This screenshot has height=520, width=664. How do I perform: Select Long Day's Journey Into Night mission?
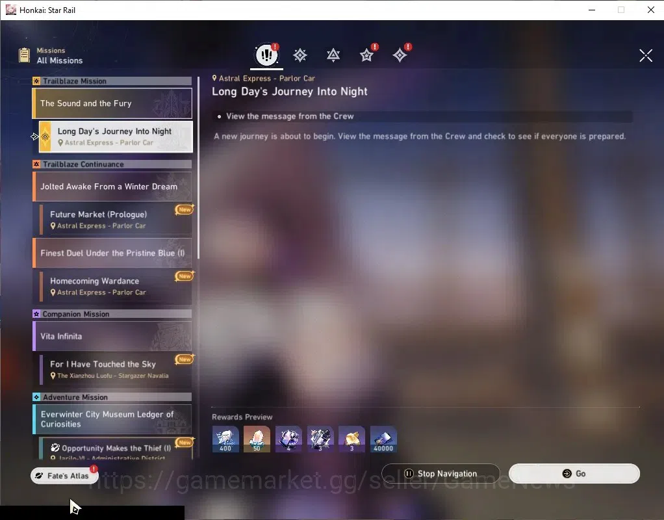tap(116, 136)
